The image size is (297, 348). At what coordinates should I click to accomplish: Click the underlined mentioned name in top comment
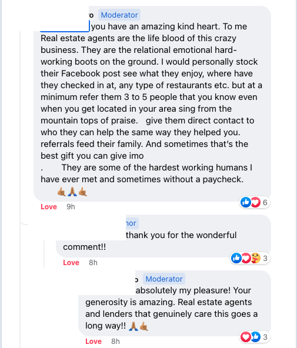tap(65, 26)
